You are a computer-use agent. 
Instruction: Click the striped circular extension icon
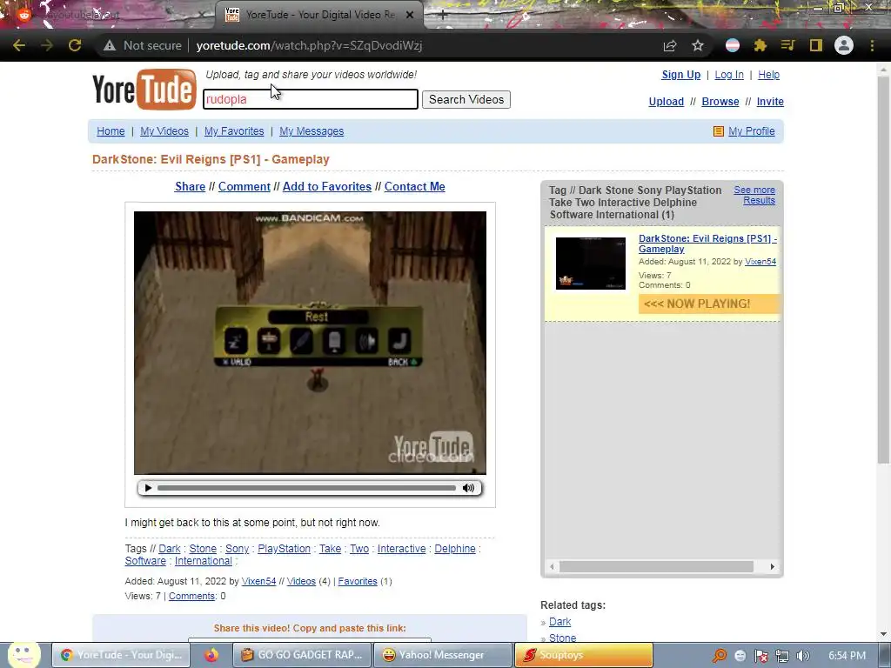pyautogui.click(x=733, y=45)
